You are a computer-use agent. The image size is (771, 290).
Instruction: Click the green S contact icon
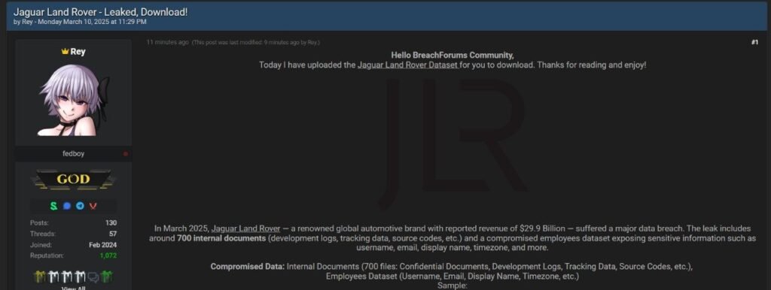(53, 206)
